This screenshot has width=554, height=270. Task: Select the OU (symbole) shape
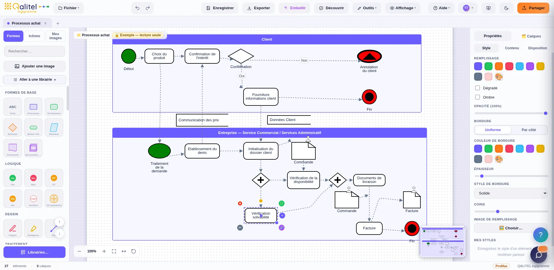coord(54,199)
